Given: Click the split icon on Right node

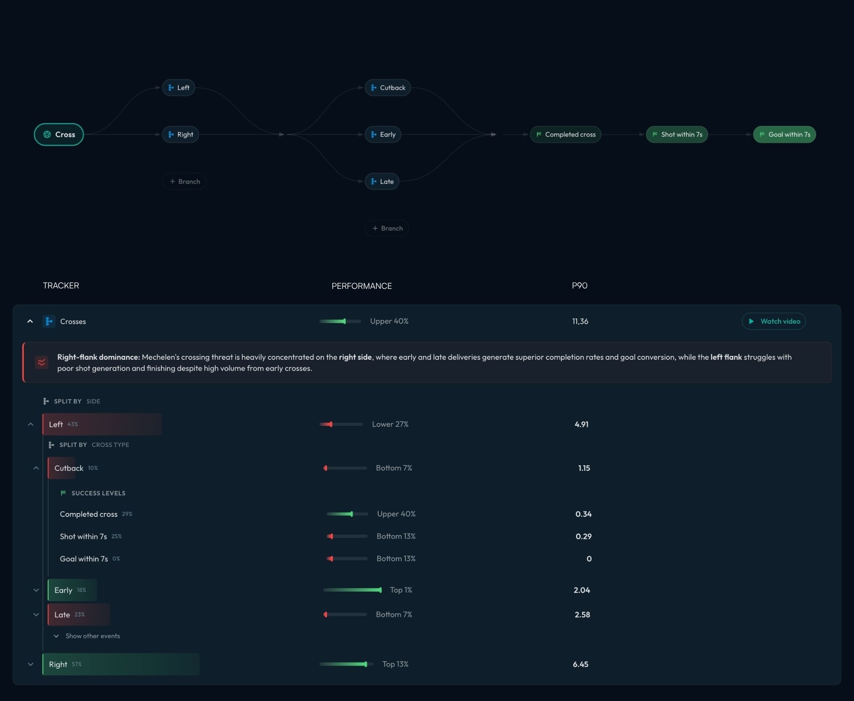Looking at the screenshot, I should (171, 134).
